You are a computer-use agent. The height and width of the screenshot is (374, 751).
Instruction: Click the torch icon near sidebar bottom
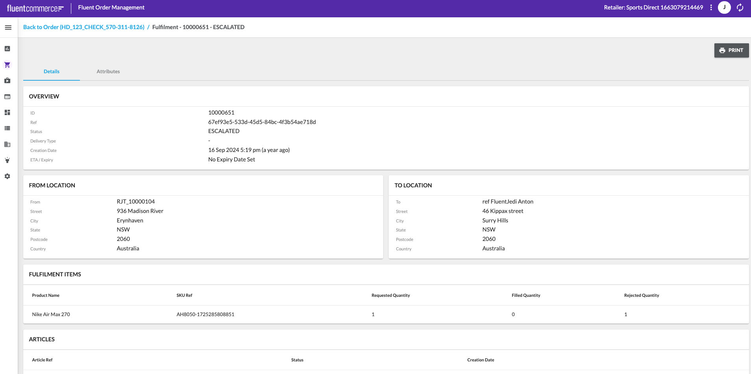[x=7, y=160]
